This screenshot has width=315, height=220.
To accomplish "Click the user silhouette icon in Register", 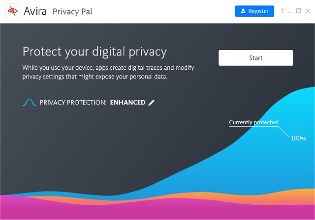I will pos(243,11).
